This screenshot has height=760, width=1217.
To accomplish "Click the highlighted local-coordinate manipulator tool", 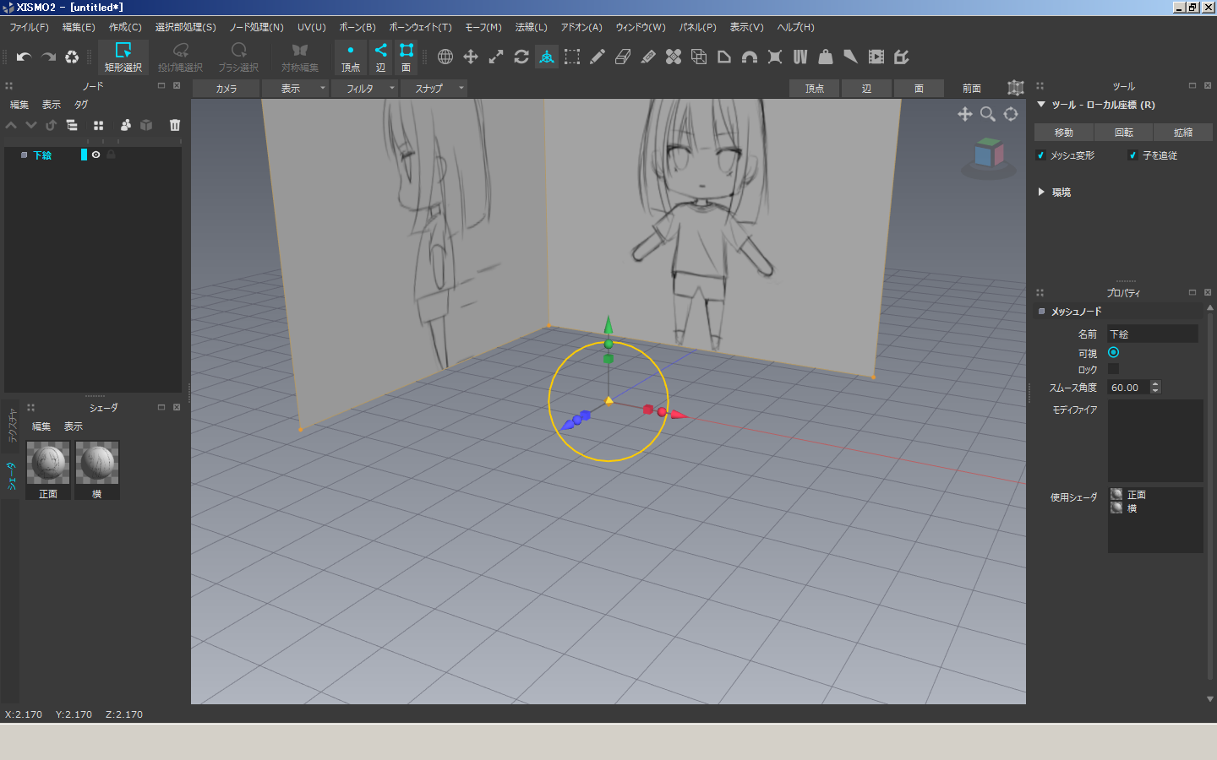I will [x=547, y=57].
